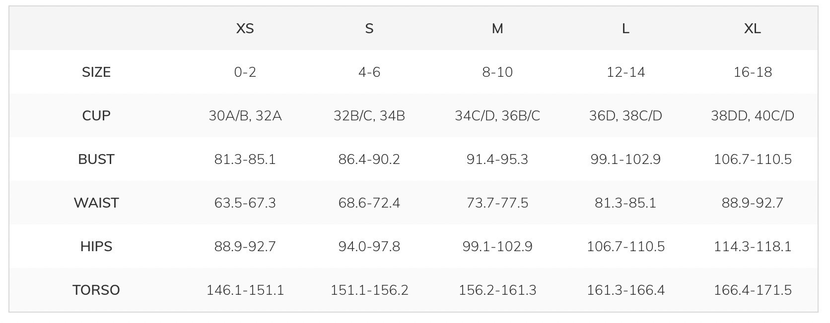The height and width of the screenshot is (323, 830).
Task: Click the XL column header
Action: tap(752, 29)
